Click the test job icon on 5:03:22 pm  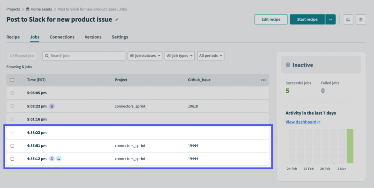pyautogui.click(x=52, y=106)
